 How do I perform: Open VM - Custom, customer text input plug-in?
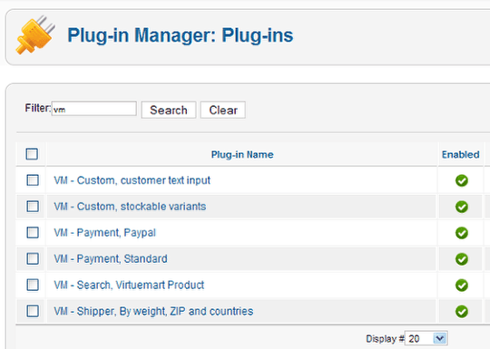click(x=132, y=180)
